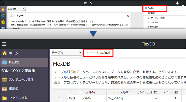Open ファイル共有 in the sidebar
Image resolution: width=186 pixels, height=102 pixels.
pyautogui.click(x=24, y=98)
